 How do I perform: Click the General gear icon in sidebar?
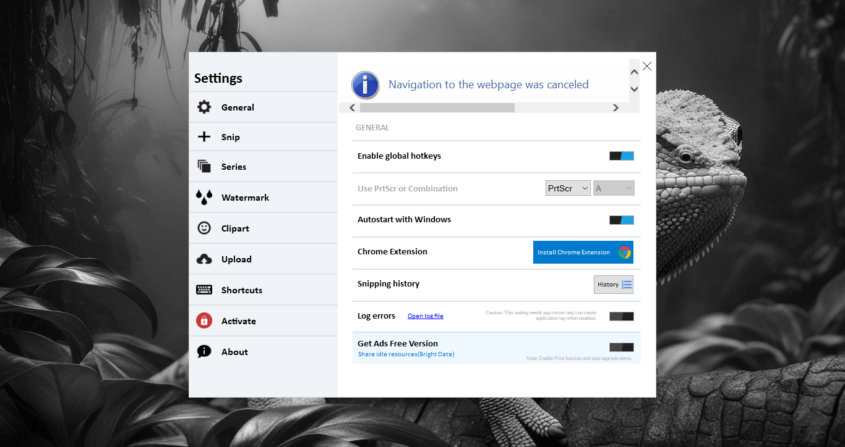[204, 107]
